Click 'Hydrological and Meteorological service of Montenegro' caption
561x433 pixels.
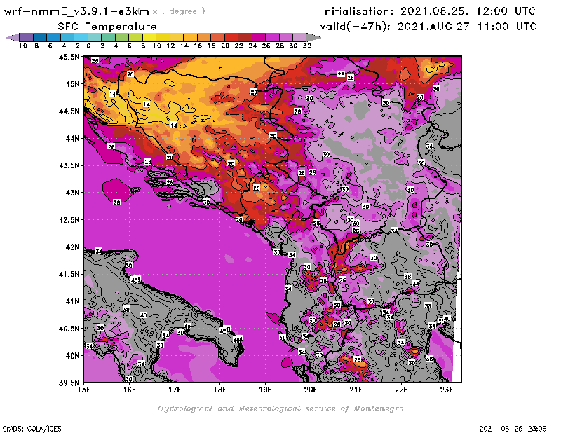(x=280, y=408)
